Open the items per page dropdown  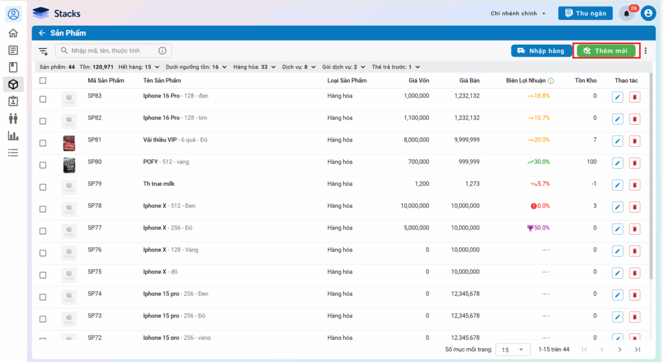(x=512, y=350)
